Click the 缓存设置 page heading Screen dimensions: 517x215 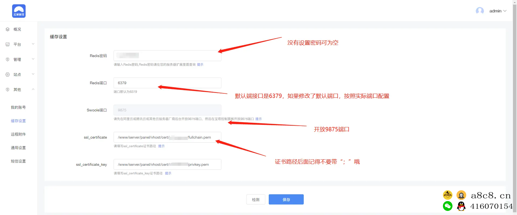(x=58, y=37)
